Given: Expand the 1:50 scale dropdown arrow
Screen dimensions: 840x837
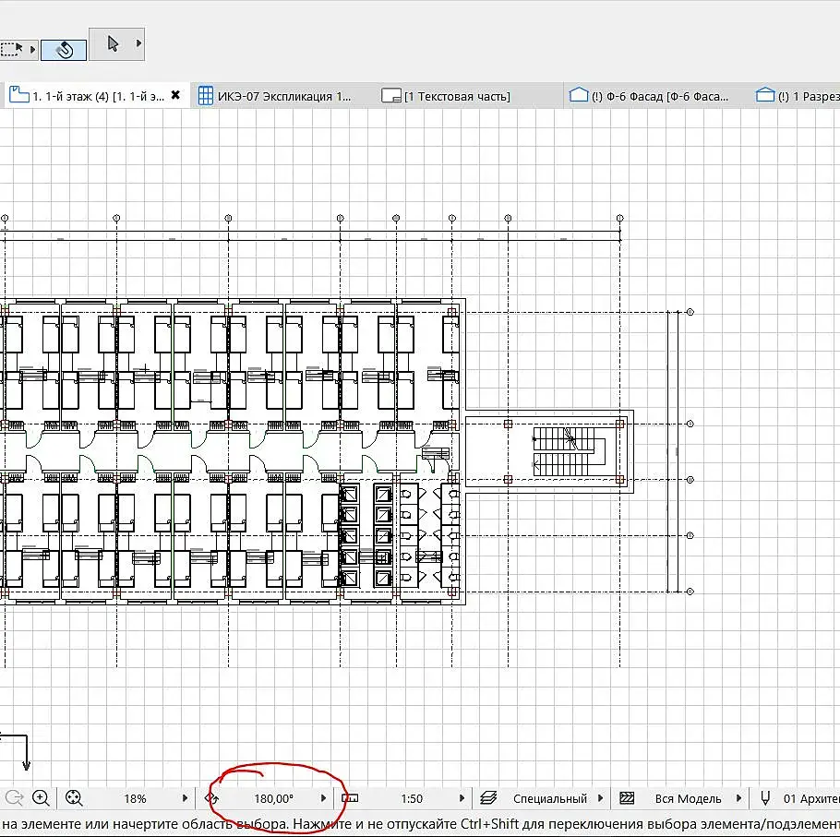Looking at the screenshot, I should (462, 798).
